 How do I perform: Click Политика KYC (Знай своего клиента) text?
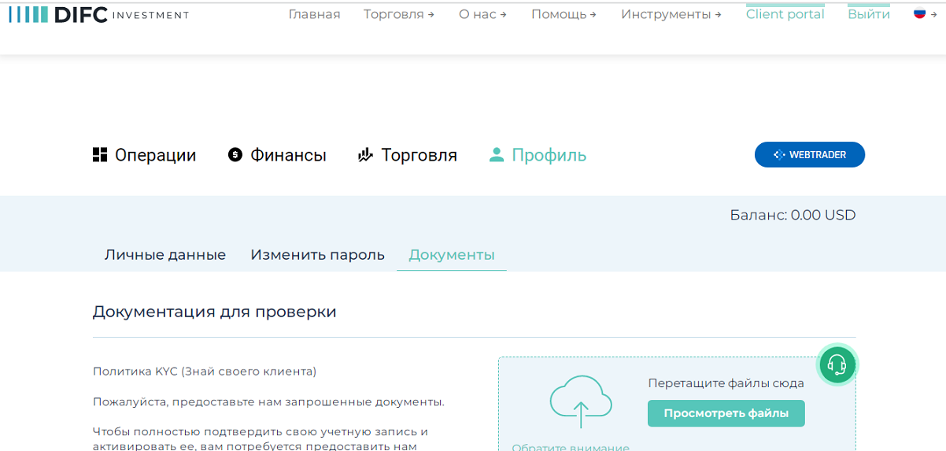pos(205,371)
